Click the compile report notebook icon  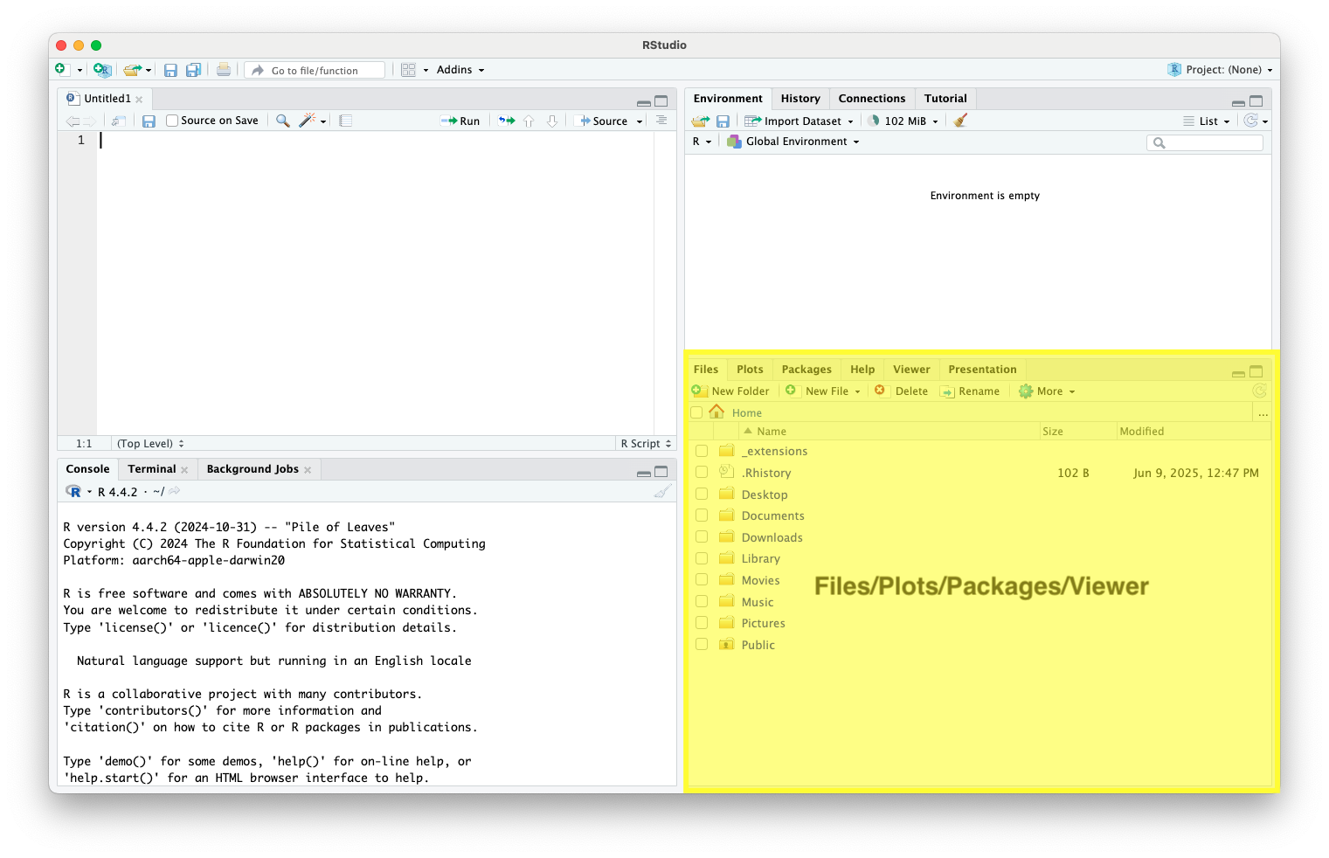[x=346, y=121]
